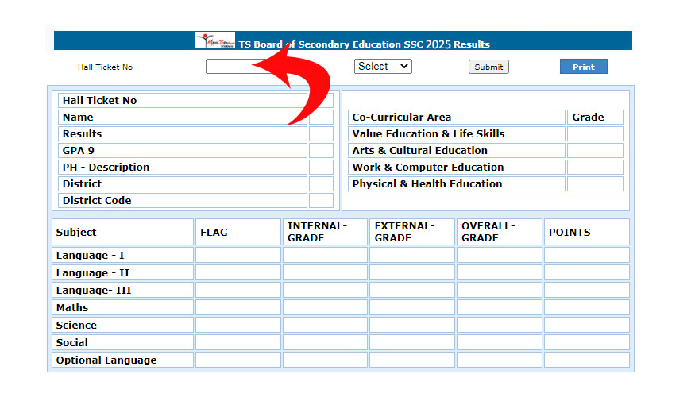This screenshot has height=397, width=695.
Task: Select the Optional Language subject row
Action: [341, 360]
